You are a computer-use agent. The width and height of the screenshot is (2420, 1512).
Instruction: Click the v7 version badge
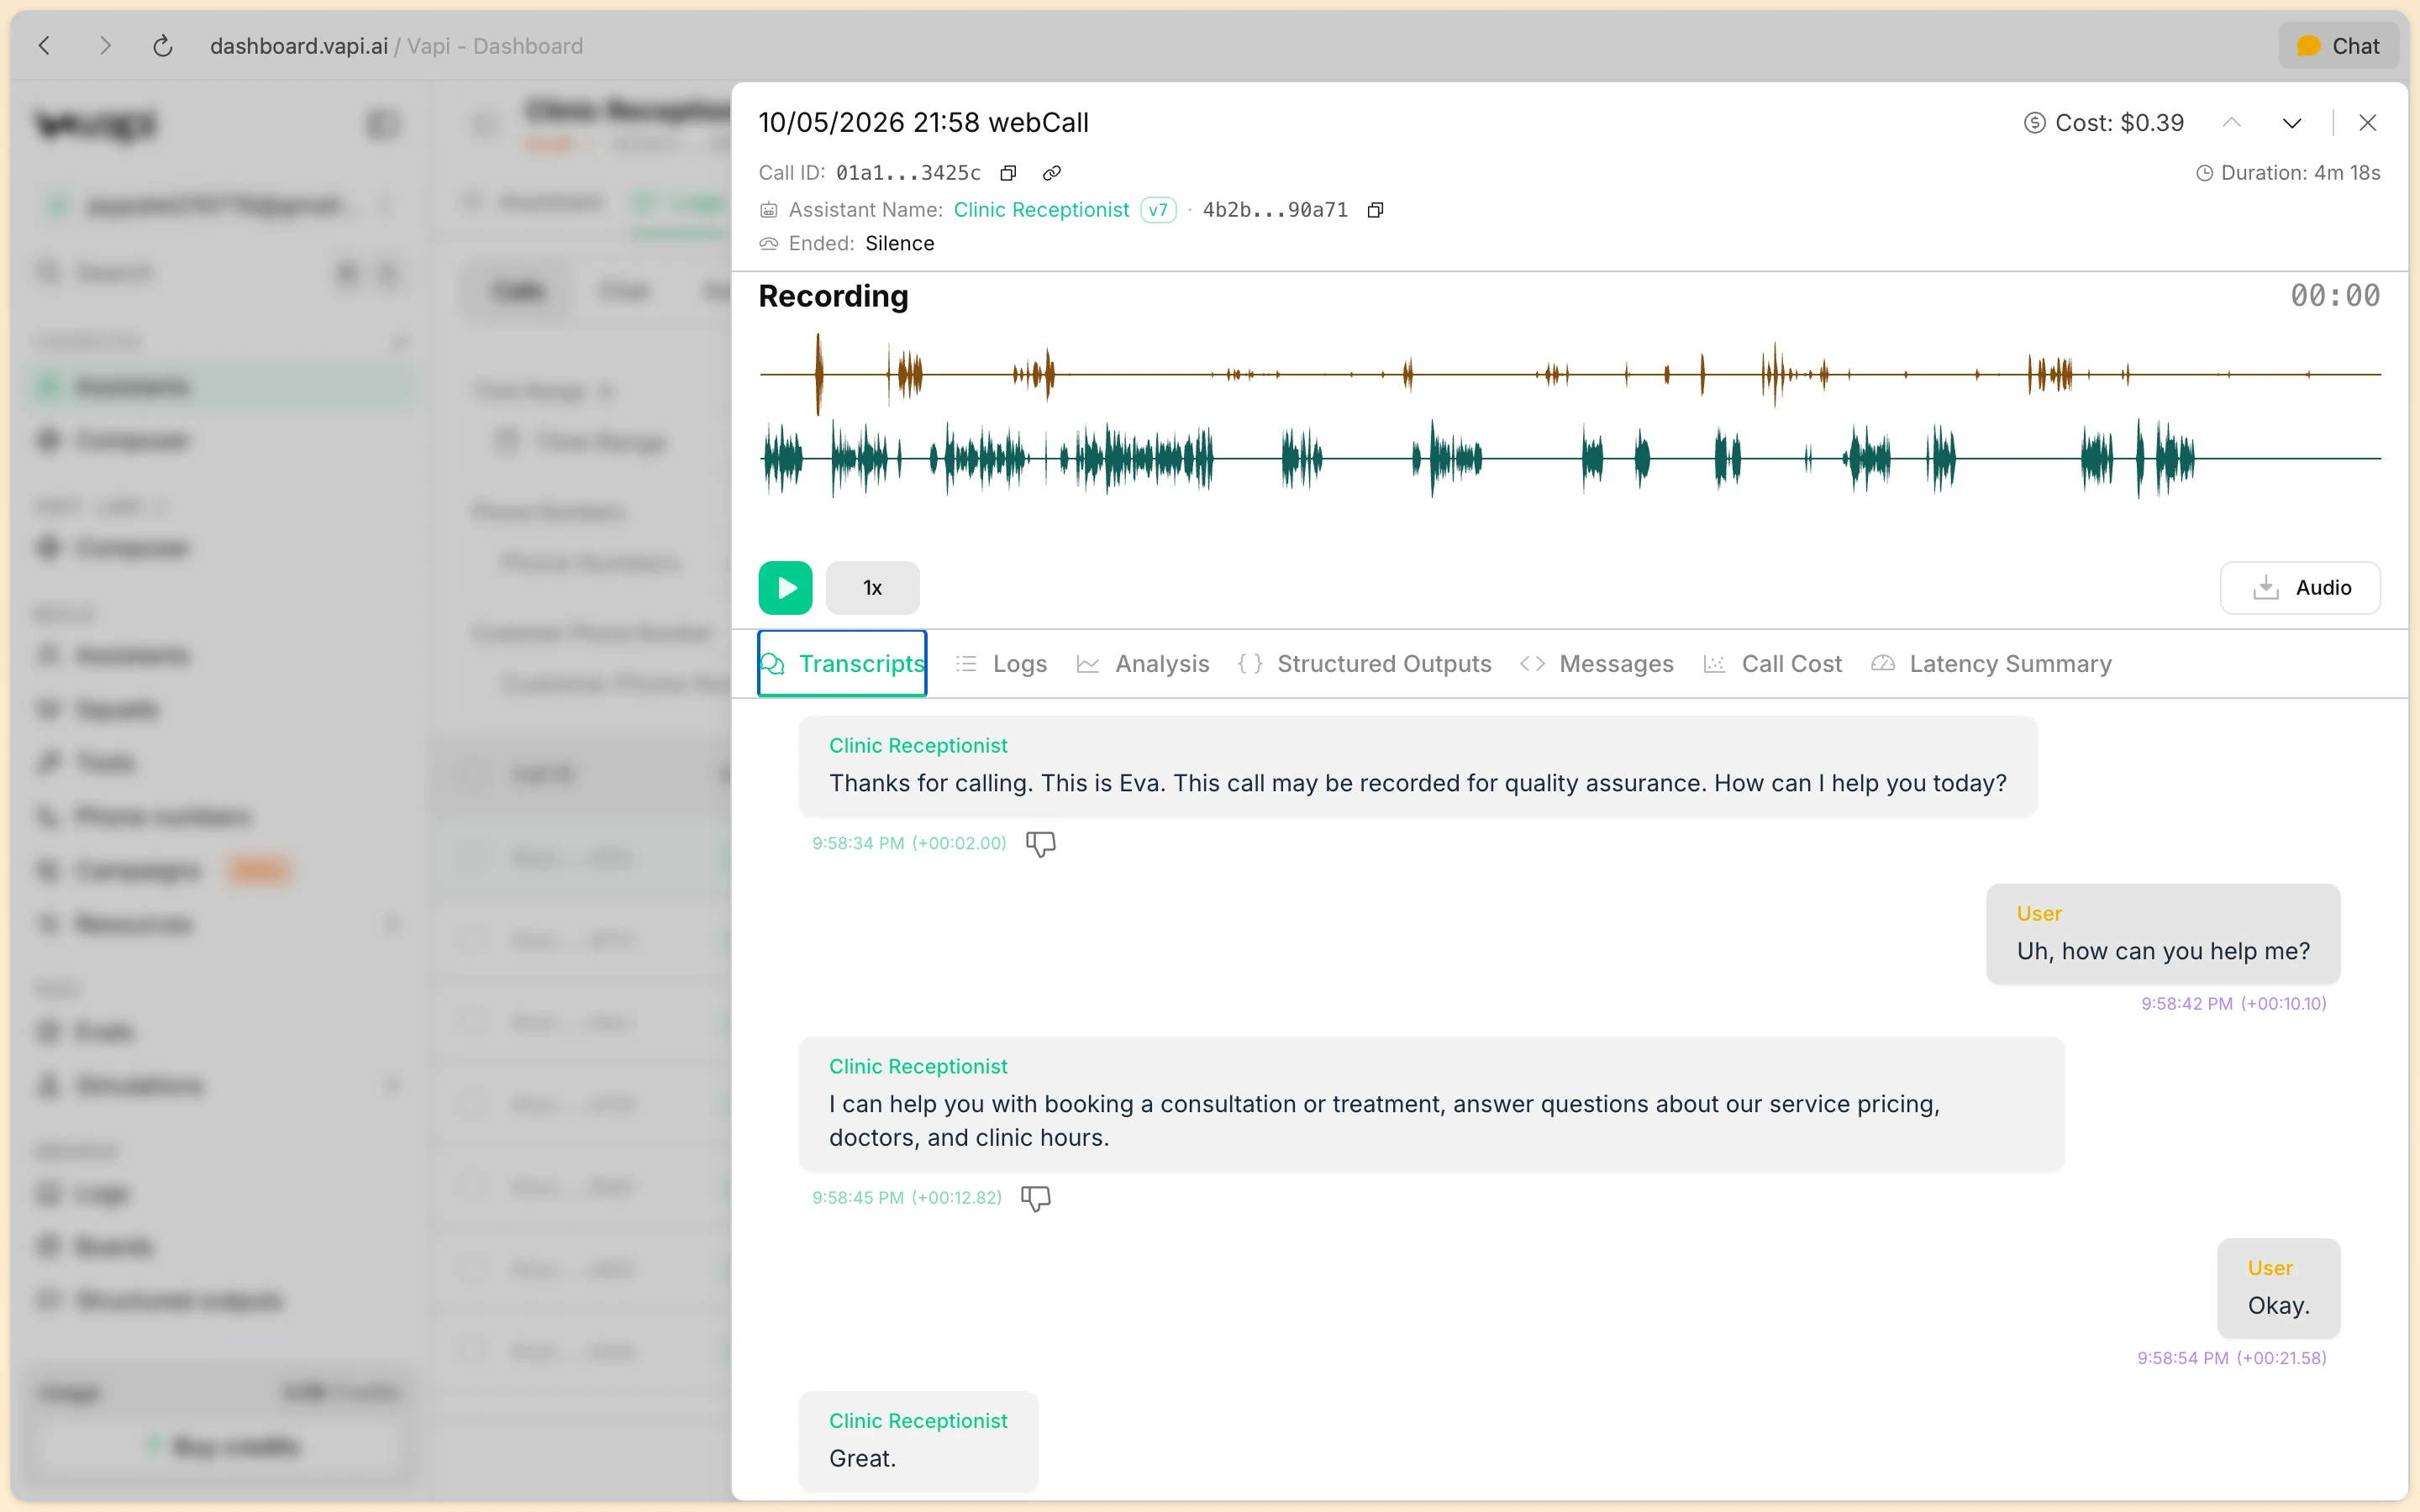[1158, 210]
